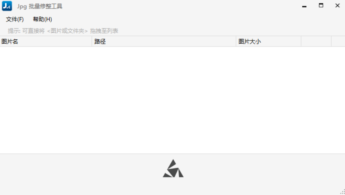The image size is (345, 195).
Task: Click the divider between 路径 and 图片大小 headers
Action: (x=236, y=41)
